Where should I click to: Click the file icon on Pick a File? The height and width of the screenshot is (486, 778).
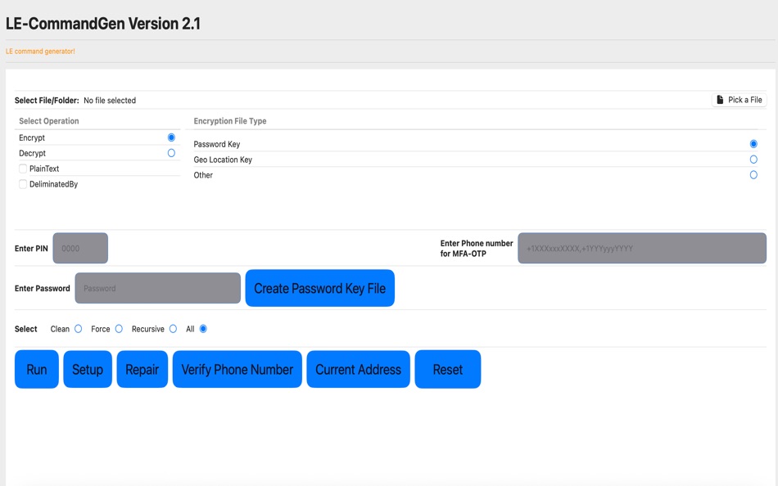point(722,99)
